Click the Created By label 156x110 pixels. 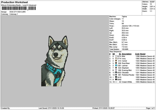point(5,108)
